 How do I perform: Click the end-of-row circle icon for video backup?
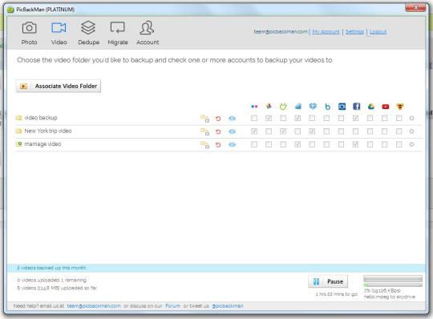point(411,118)
